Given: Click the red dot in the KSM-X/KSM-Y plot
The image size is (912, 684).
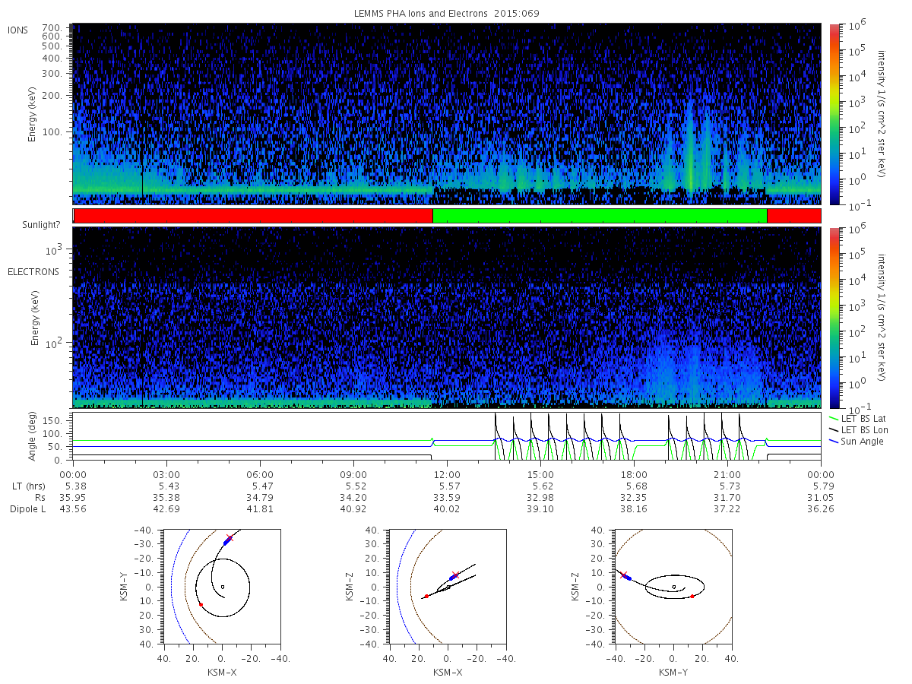Looking at the screenshot, I should coord(201,604).
